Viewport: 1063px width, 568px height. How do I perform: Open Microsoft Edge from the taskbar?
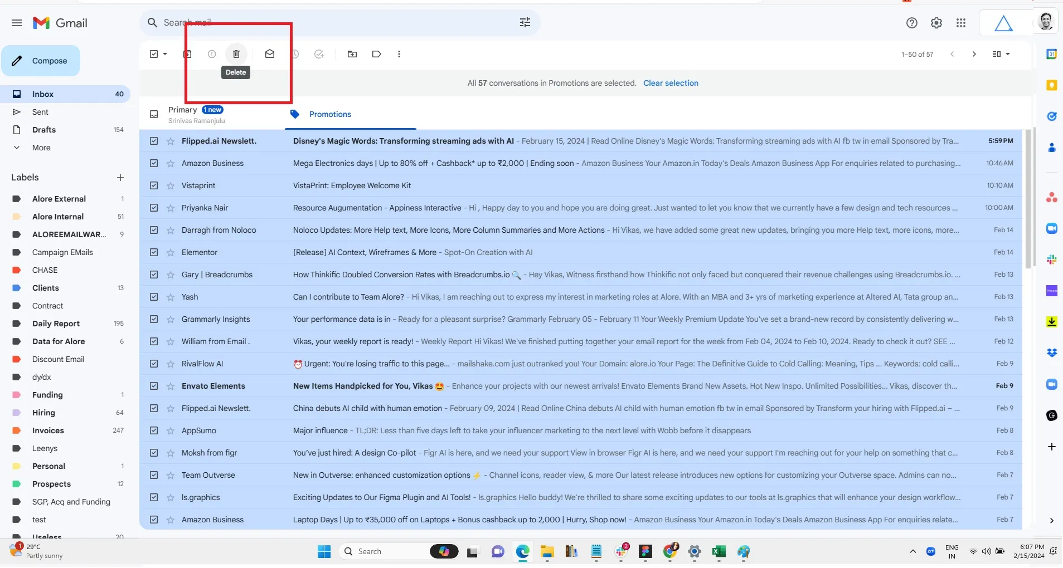[522, 551]
